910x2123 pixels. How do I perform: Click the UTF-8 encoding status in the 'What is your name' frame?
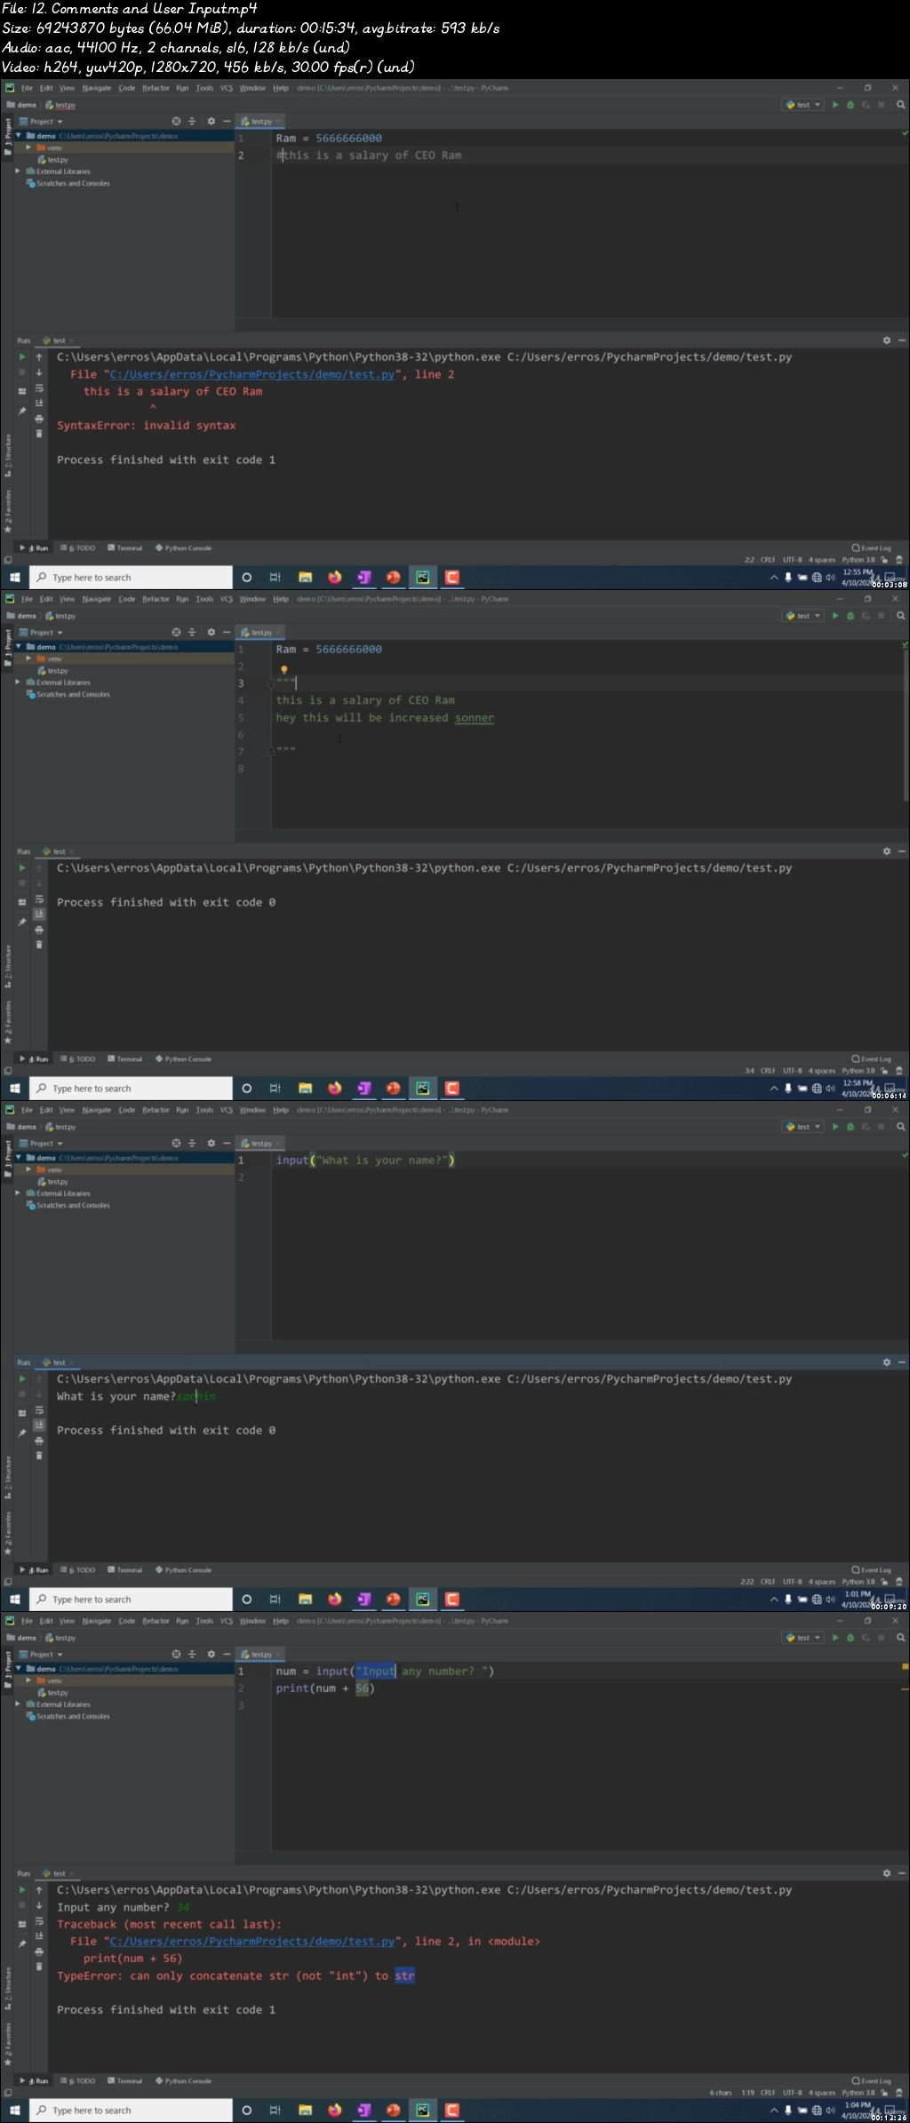click(793, 1582)
